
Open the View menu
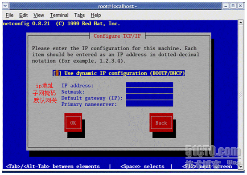(x=39, y=15)
